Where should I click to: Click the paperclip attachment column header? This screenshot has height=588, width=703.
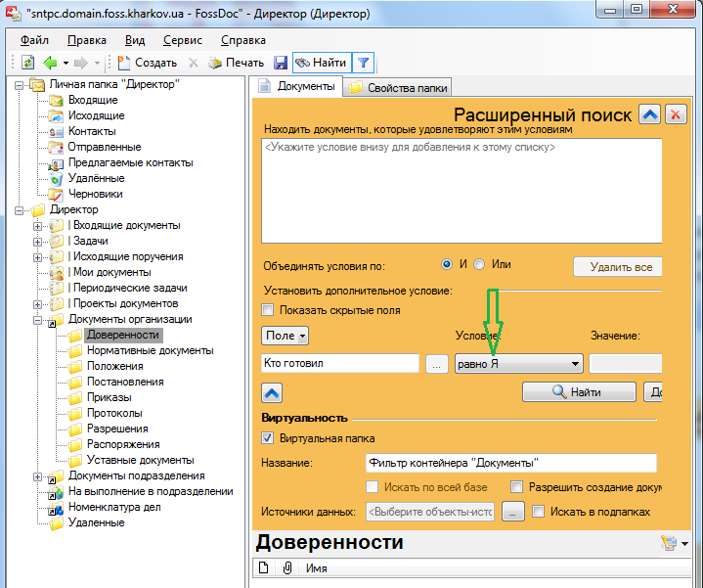[x=287, y=567]
